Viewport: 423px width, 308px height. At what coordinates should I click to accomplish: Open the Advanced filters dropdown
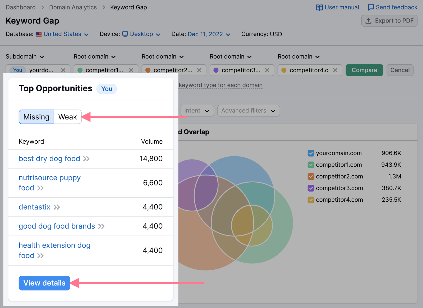[x=248, y=111]
